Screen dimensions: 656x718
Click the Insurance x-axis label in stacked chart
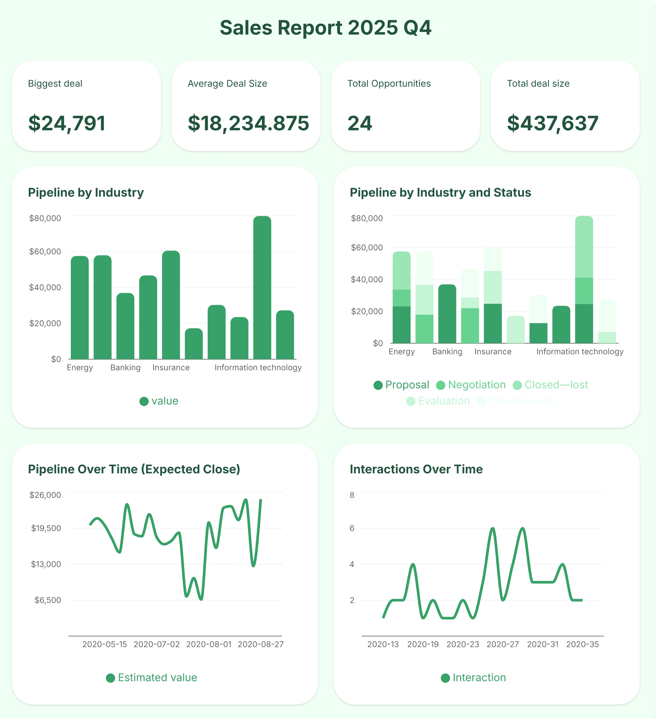493,352
